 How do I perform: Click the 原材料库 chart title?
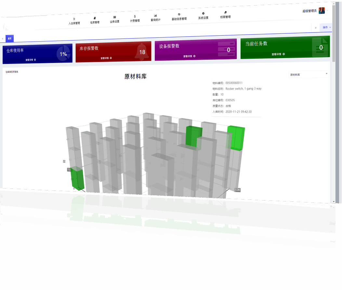pos(136,76)
